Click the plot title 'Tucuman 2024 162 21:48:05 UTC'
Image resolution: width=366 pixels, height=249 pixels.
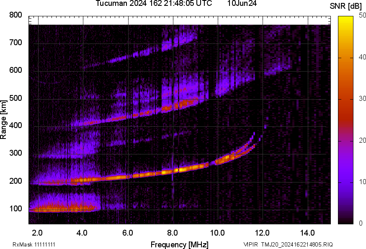154,3
